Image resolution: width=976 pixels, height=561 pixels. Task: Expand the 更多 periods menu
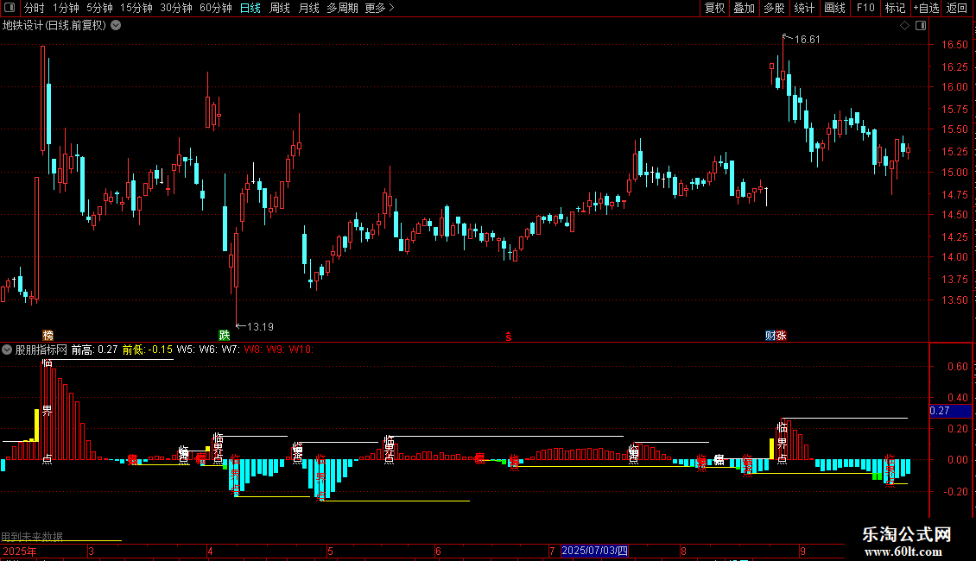379,8
